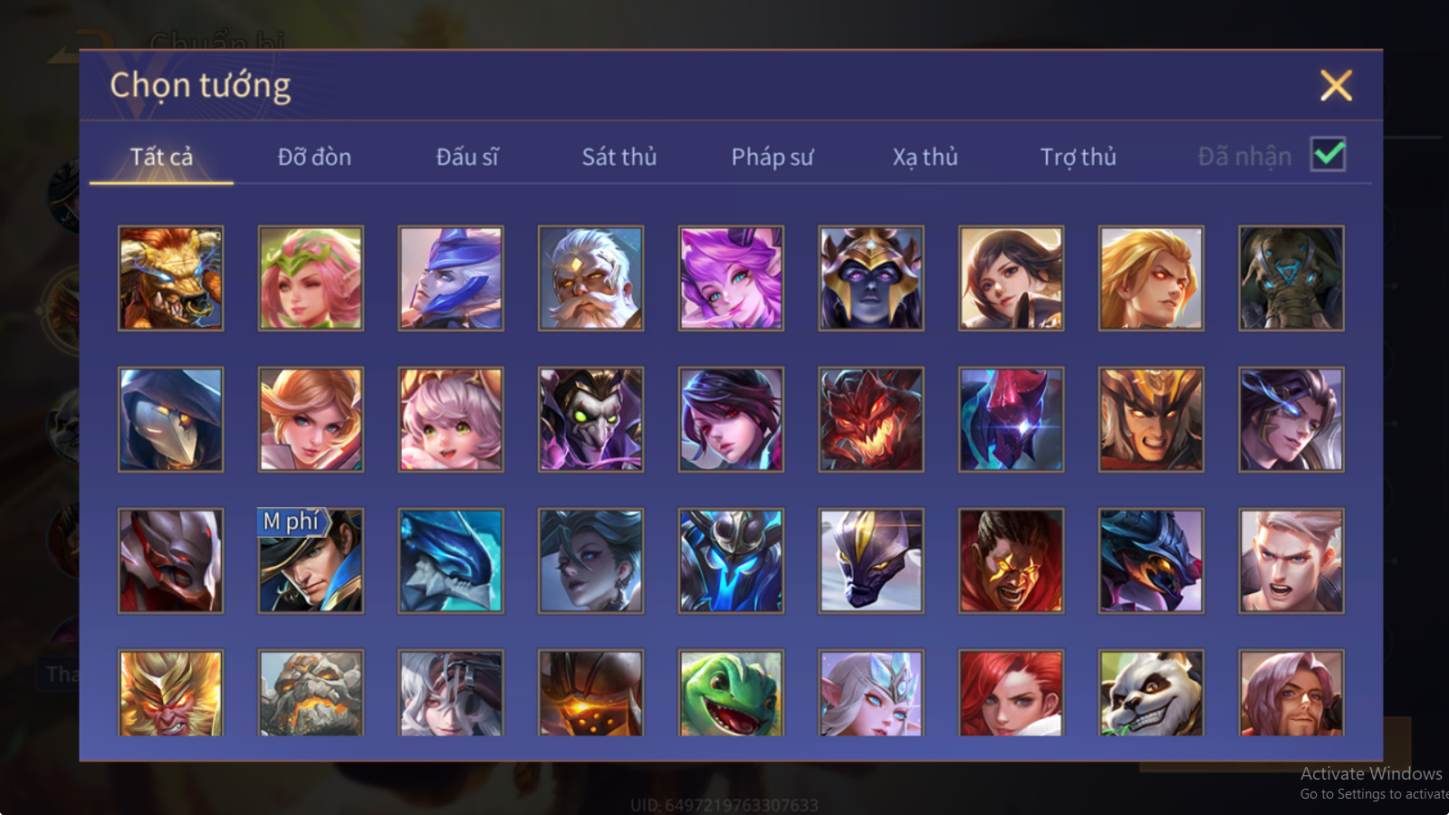The height and width of the screenshot is (815, 1449).
Task: Choose the red demon dragon hero
Action: (x=871, y=419)
